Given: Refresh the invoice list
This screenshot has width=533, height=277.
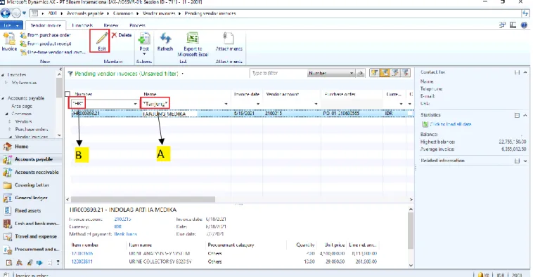Looking at the screenshot, I should (x=165, y=41).
